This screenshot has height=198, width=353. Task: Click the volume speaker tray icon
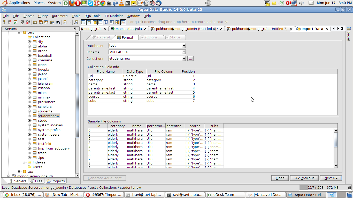point(302,3)
